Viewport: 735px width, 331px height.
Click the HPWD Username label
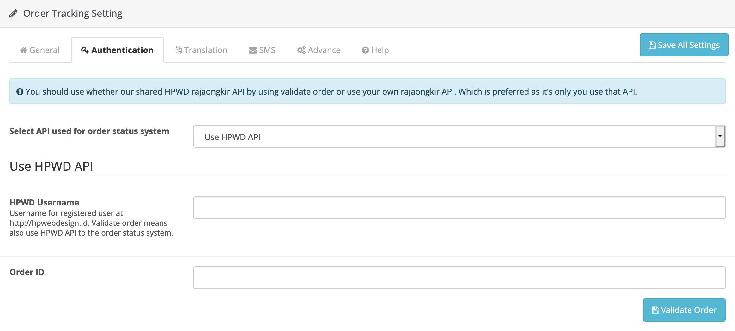(44, 202)
